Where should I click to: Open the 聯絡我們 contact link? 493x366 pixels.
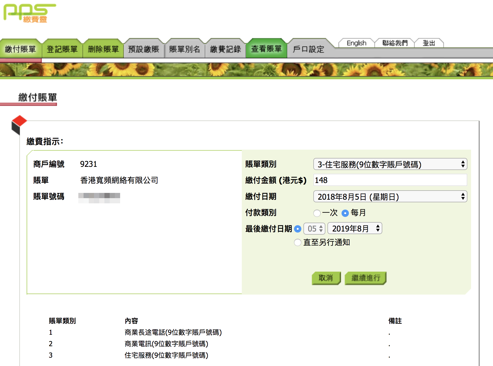click(x=395, y=43)
